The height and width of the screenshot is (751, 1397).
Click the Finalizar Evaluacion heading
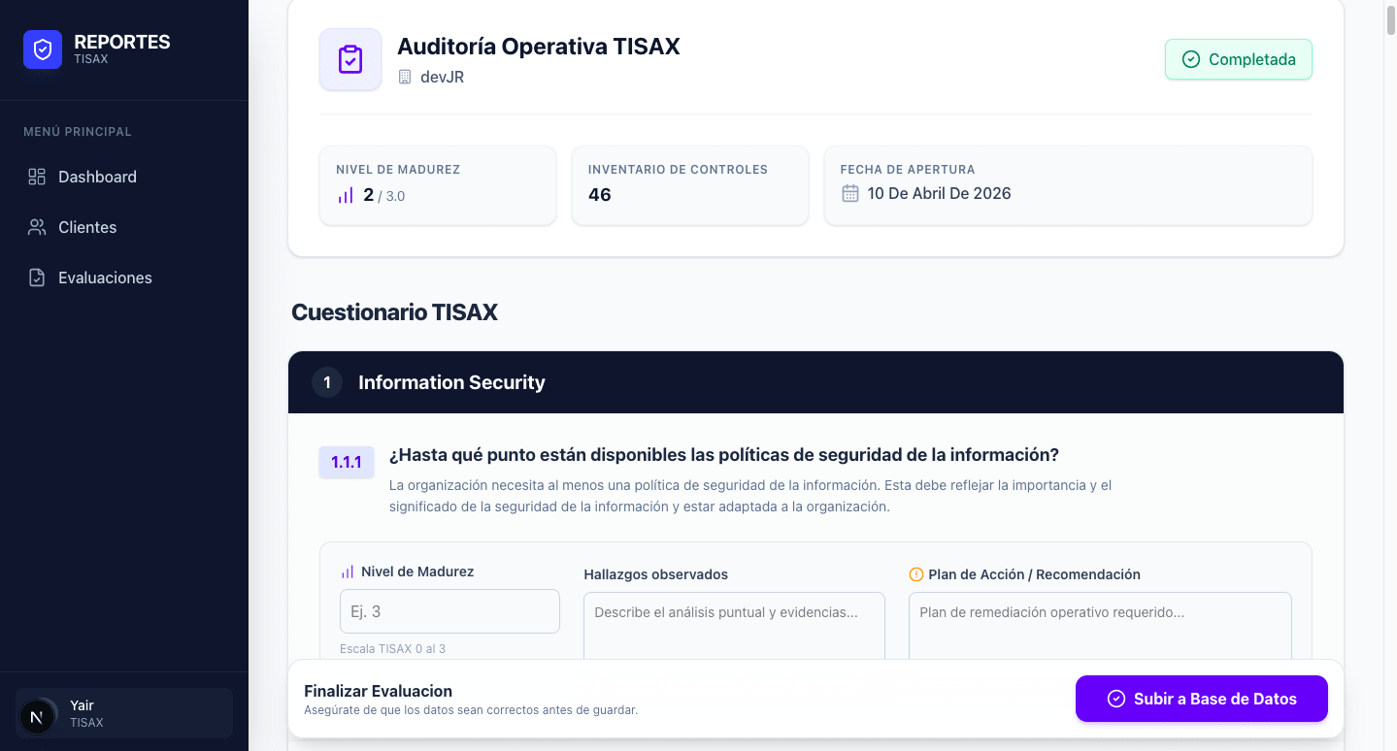click(379, 691)
